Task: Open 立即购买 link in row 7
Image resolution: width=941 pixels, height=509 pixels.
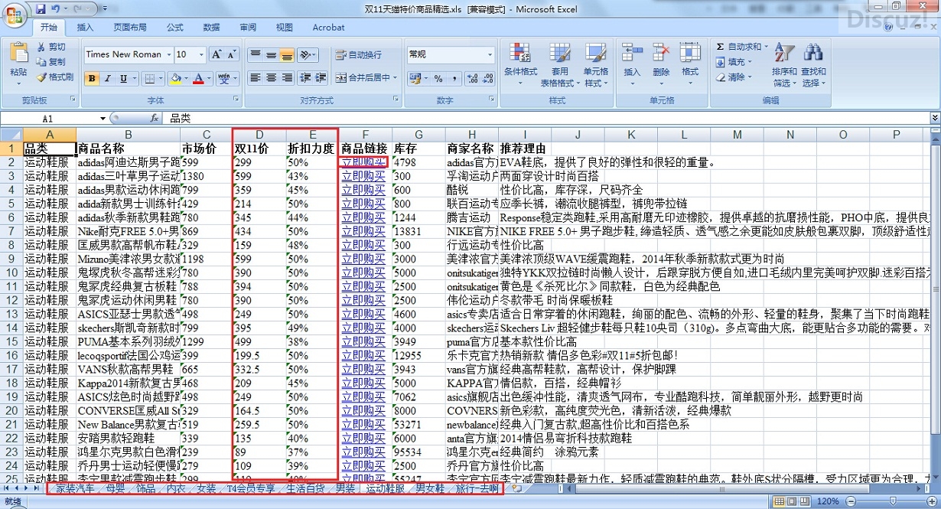Action: pyautogui.click(x=363, y=231)
